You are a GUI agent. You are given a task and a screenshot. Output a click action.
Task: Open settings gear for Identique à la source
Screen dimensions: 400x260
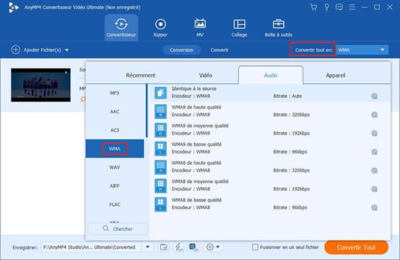pyautogui.click(x=374, y=96)
